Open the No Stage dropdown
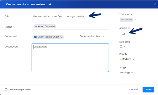Screen dimensions: 158x95 click(126, 72)
